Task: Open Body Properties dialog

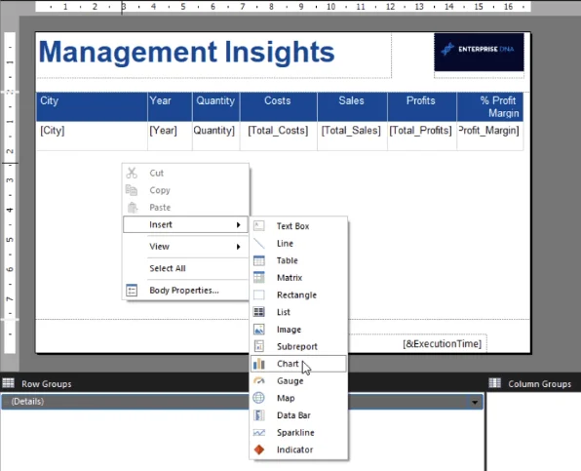Action: point(185,291)
